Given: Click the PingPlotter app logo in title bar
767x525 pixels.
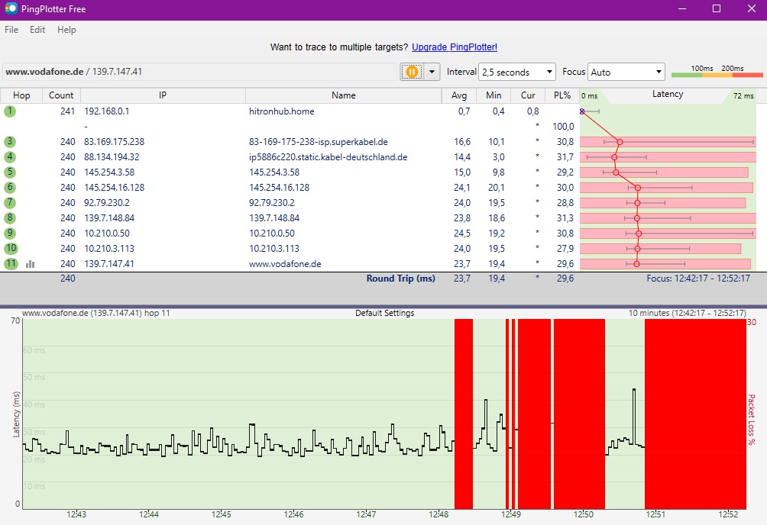Looking at the screenshot, I should (11, 9).
